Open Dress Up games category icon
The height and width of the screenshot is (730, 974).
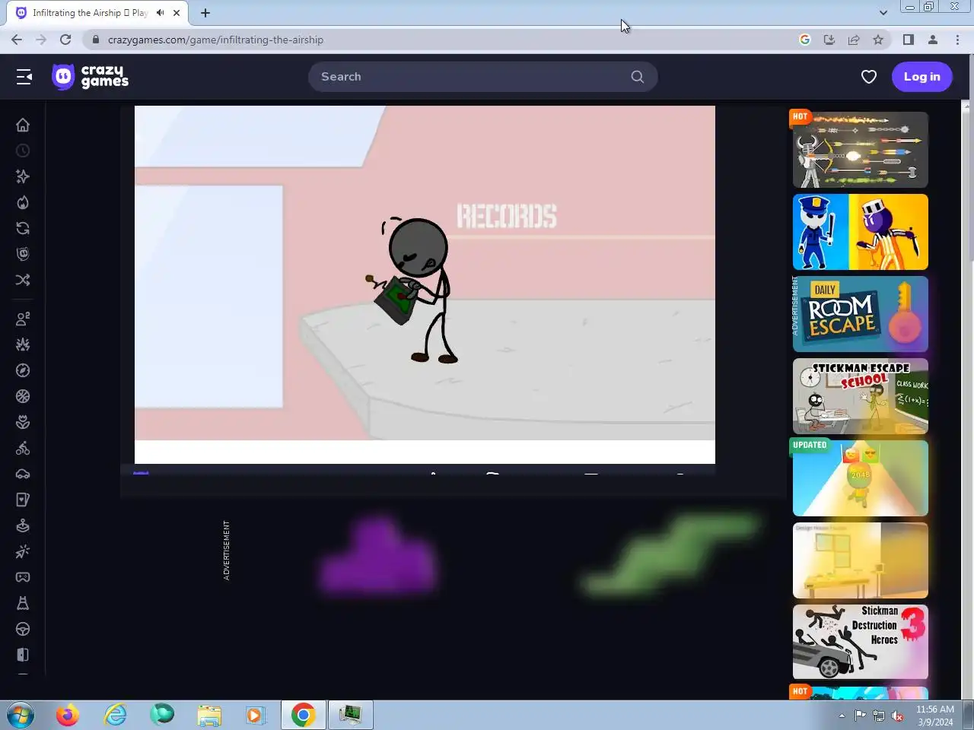[23, 603]
